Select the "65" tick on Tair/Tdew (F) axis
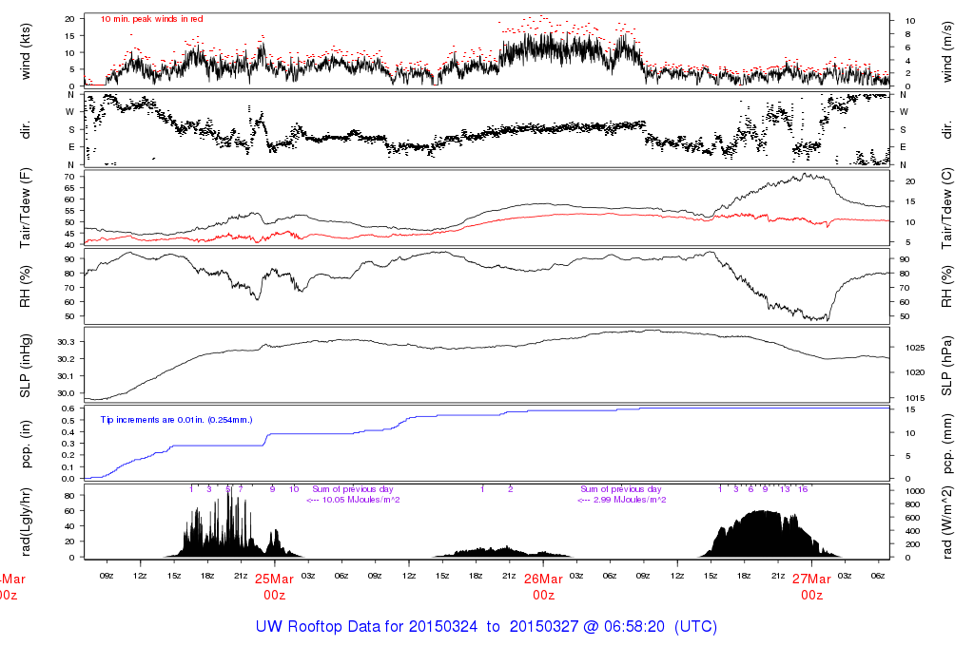This screenshot has height=665, width=974. pos(69,188)
